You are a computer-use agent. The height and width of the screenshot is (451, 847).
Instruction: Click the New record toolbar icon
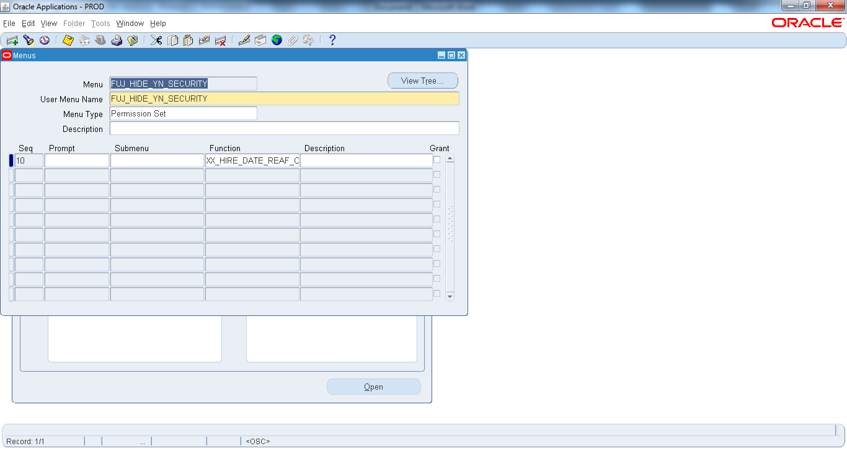[12, 40]
